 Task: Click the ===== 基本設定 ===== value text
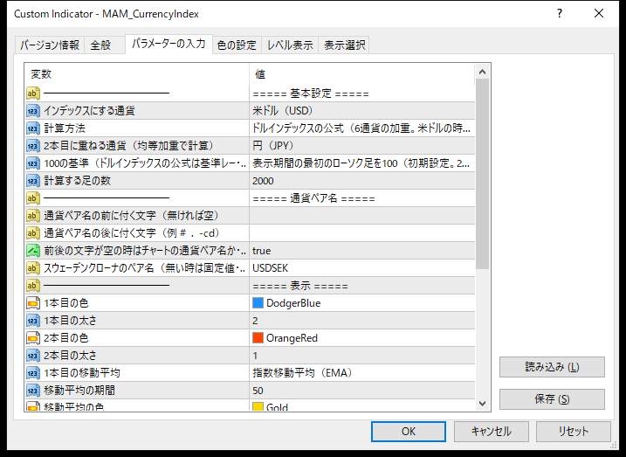click(x=311, y=93)
